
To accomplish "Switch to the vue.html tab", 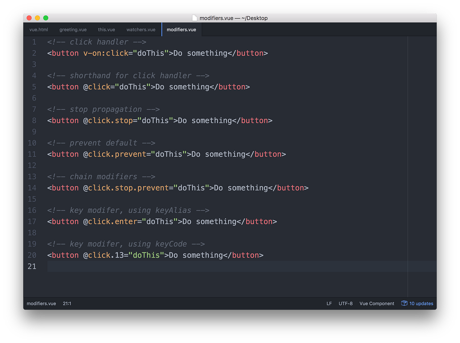I will tap(38, 29).
